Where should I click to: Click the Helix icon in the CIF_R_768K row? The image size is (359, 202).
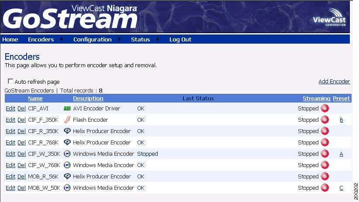point(67,142)
